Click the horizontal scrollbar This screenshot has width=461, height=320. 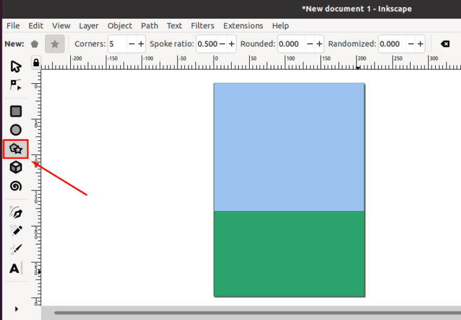258,313
